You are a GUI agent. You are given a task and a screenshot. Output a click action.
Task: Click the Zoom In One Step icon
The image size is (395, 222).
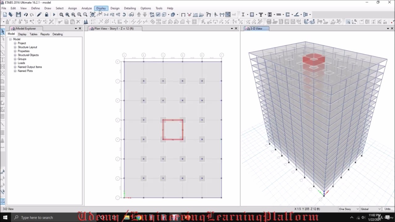(79, 14)
